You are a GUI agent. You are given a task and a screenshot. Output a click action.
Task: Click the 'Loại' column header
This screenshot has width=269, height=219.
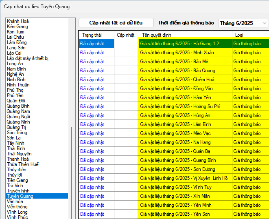pyautogui.click(x=251, y=35)
